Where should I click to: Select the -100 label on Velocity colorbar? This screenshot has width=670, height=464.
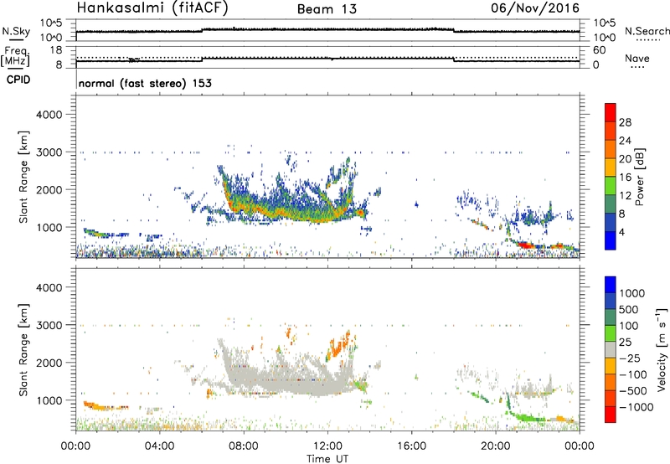(x=631, y=374)
